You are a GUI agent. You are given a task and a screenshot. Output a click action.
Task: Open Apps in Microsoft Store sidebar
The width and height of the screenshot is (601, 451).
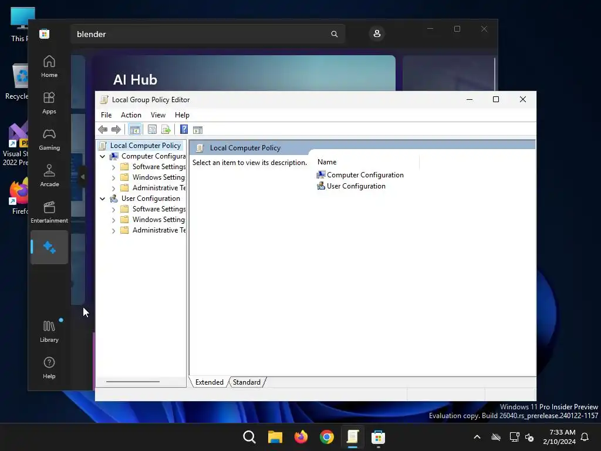[x=49, y=103]
